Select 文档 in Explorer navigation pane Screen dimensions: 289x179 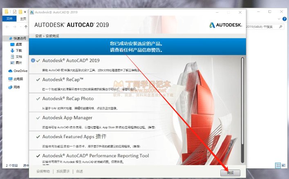[x=16, y=56]
